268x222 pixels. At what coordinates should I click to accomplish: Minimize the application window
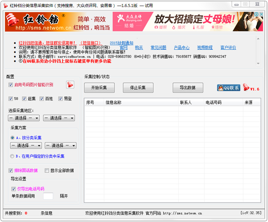point(236,4)
